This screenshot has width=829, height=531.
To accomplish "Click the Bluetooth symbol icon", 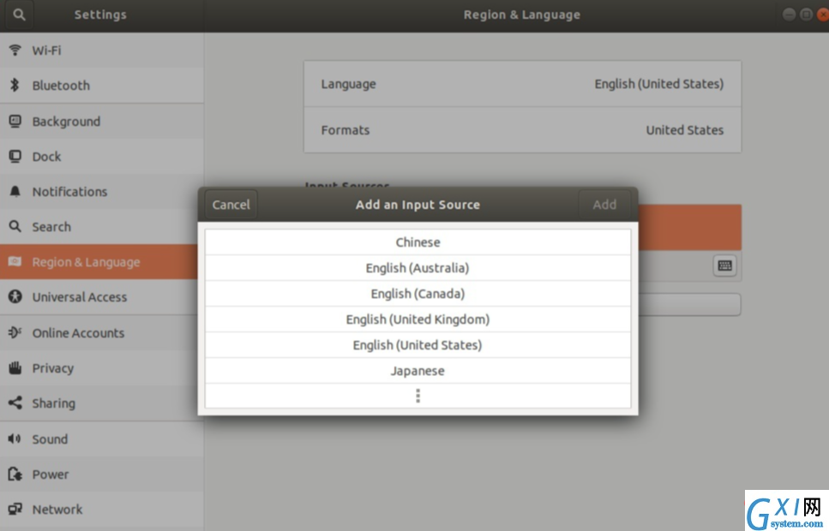I will [15, 85].
